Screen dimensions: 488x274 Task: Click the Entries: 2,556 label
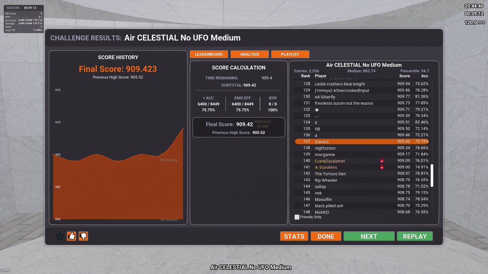(x=307, y=71)
